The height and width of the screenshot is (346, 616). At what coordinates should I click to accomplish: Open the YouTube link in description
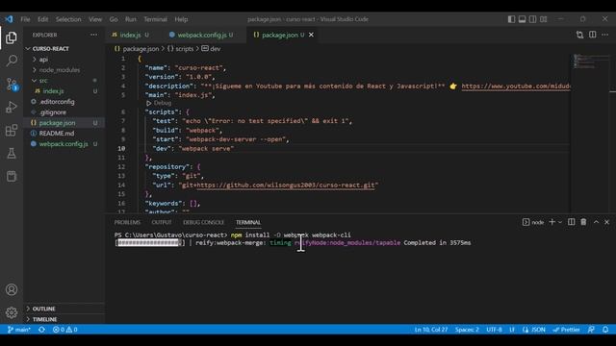[x=516, y=86]
